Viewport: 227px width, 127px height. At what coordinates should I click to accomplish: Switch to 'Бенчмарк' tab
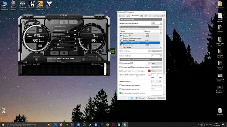(148, 16)
